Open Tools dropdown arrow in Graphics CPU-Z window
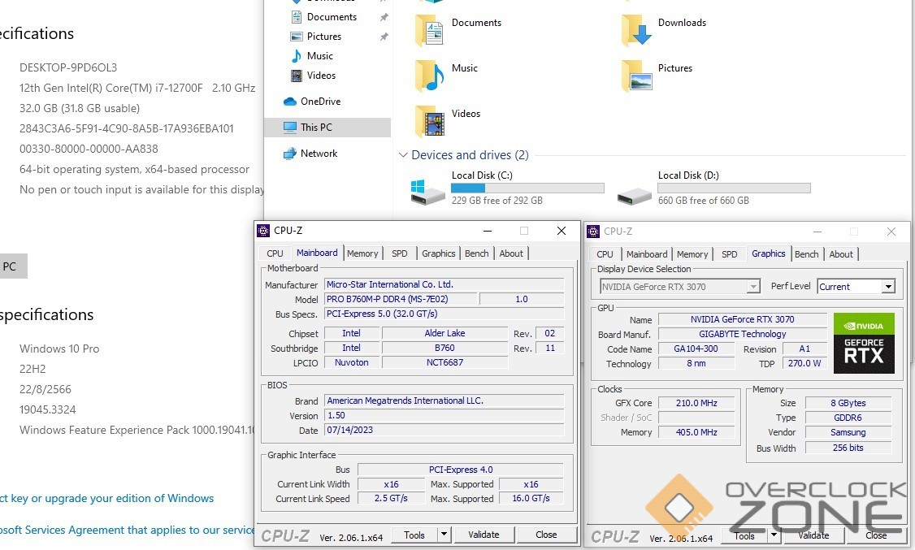915x550 pixels. [774, 535]
